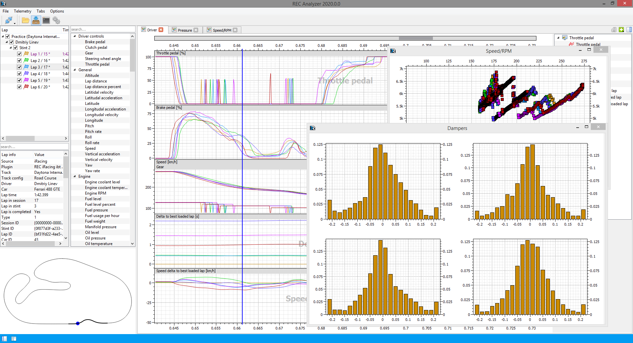Image resolution: width=633 pixels, height=343 pixels.
Task: Click the channel search input field
Action: (x=102, y=29)
